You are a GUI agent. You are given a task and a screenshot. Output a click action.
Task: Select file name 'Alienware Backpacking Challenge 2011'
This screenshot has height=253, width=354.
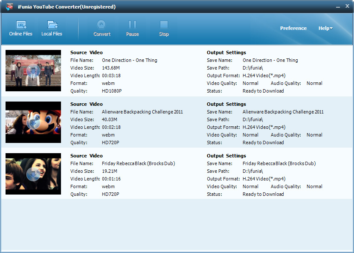point(142,112)
